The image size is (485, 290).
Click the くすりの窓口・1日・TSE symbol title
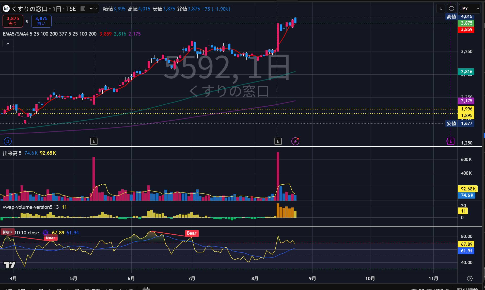(44, 9)
